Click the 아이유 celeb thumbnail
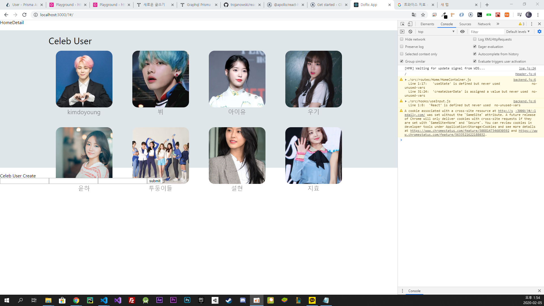Viewport: 544px width, 306px height. pyautogui.click(x=237, y=79)
